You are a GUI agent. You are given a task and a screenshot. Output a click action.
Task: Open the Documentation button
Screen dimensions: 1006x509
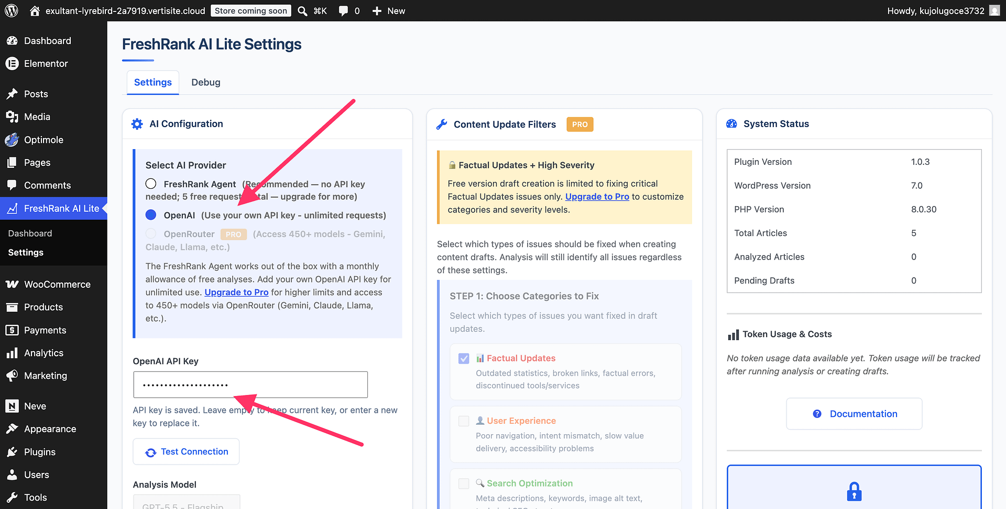pos(854,414)
